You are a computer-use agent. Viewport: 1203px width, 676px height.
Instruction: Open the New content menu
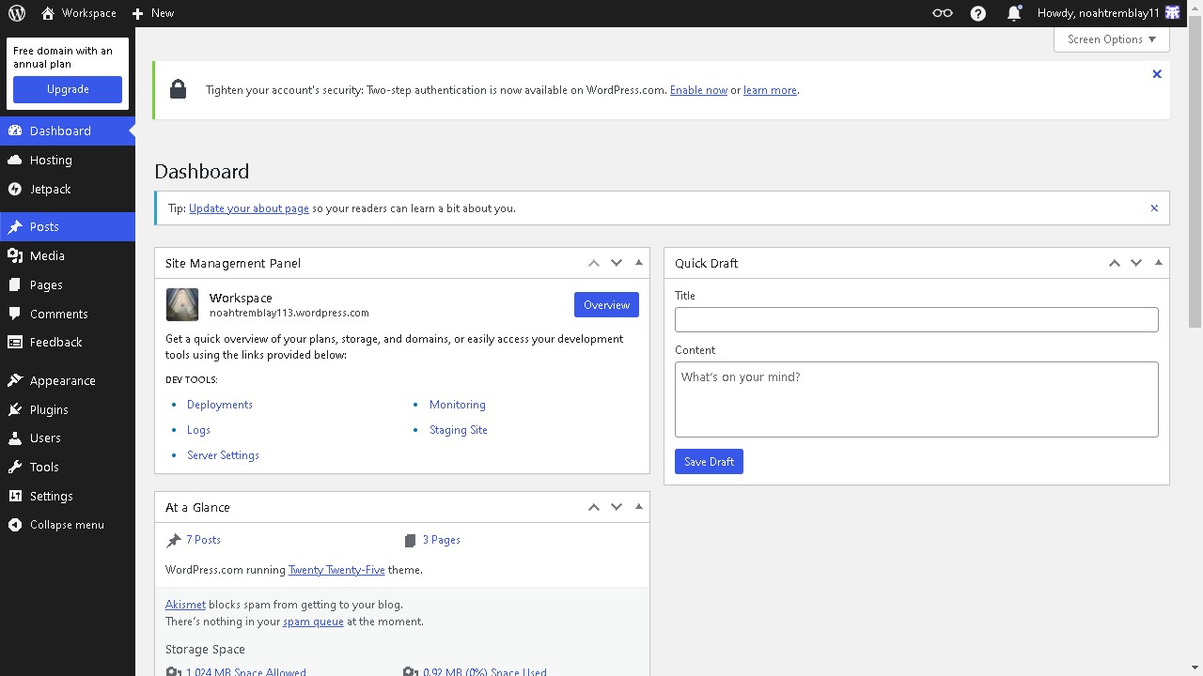(x=151, y=13)
